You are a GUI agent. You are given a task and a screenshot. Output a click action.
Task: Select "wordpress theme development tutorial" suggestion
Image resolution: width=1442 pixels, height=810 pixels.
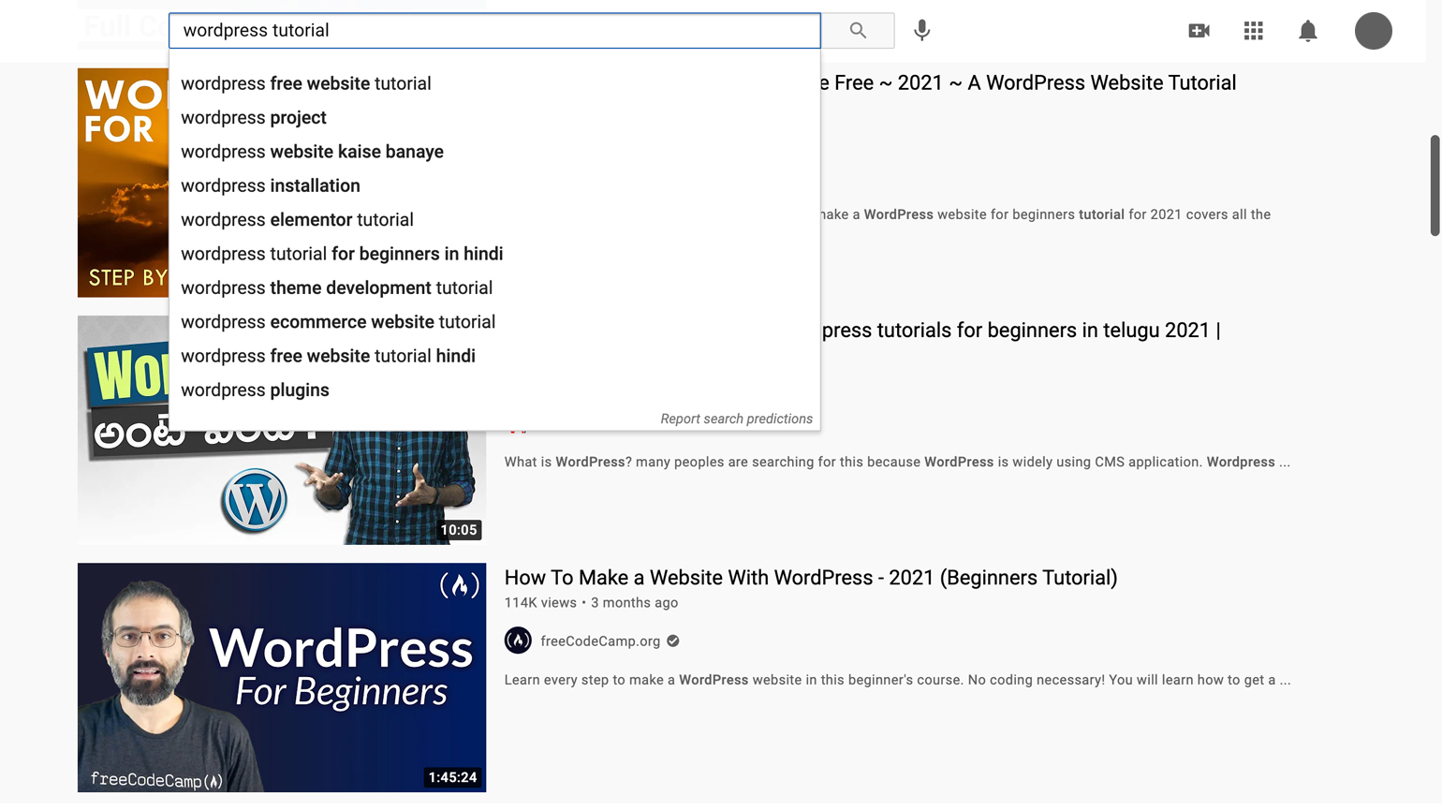336,288
